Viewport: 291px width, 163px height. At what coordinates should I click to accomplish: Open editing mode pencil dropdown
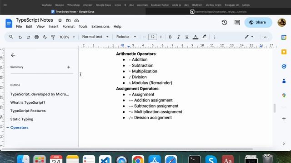tap(249, 37)
